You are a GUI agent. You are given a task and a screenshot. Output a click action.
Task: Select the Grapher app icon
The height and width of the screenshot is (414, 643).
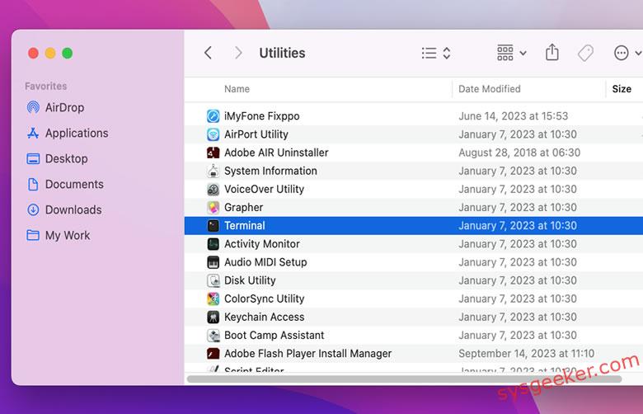(214, 208)
